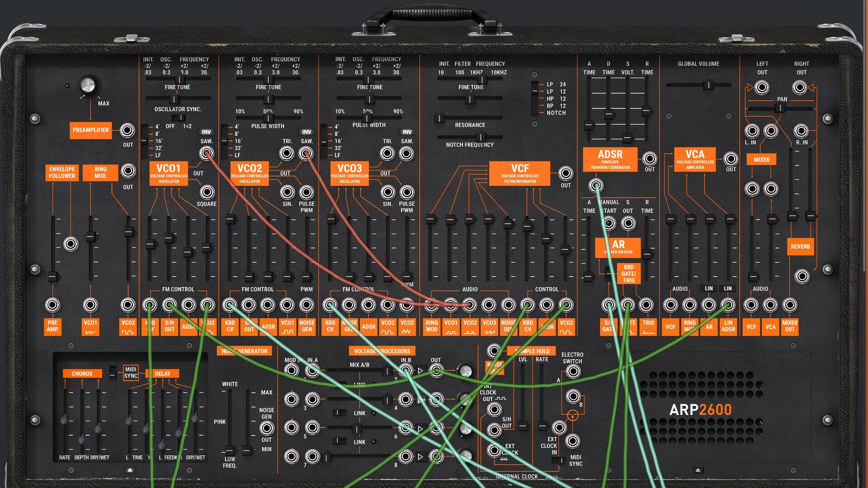This screenshot has height=488, width=868.
Task: Toggle the OSCILLATOR SYNC switch
Action: (179, 117)
